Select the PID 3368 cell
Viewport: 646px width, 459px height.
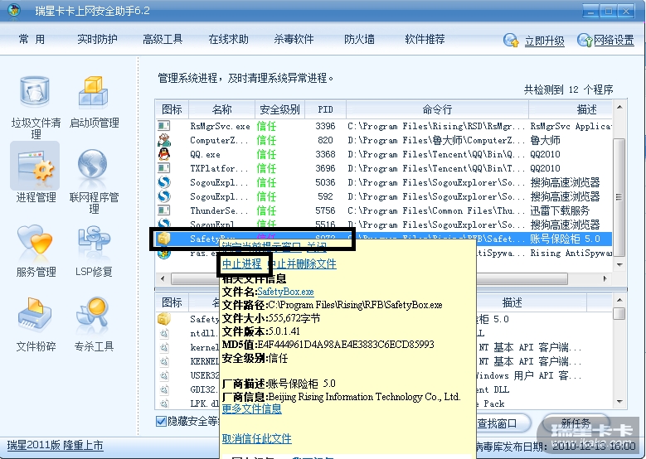click(325, 154)
